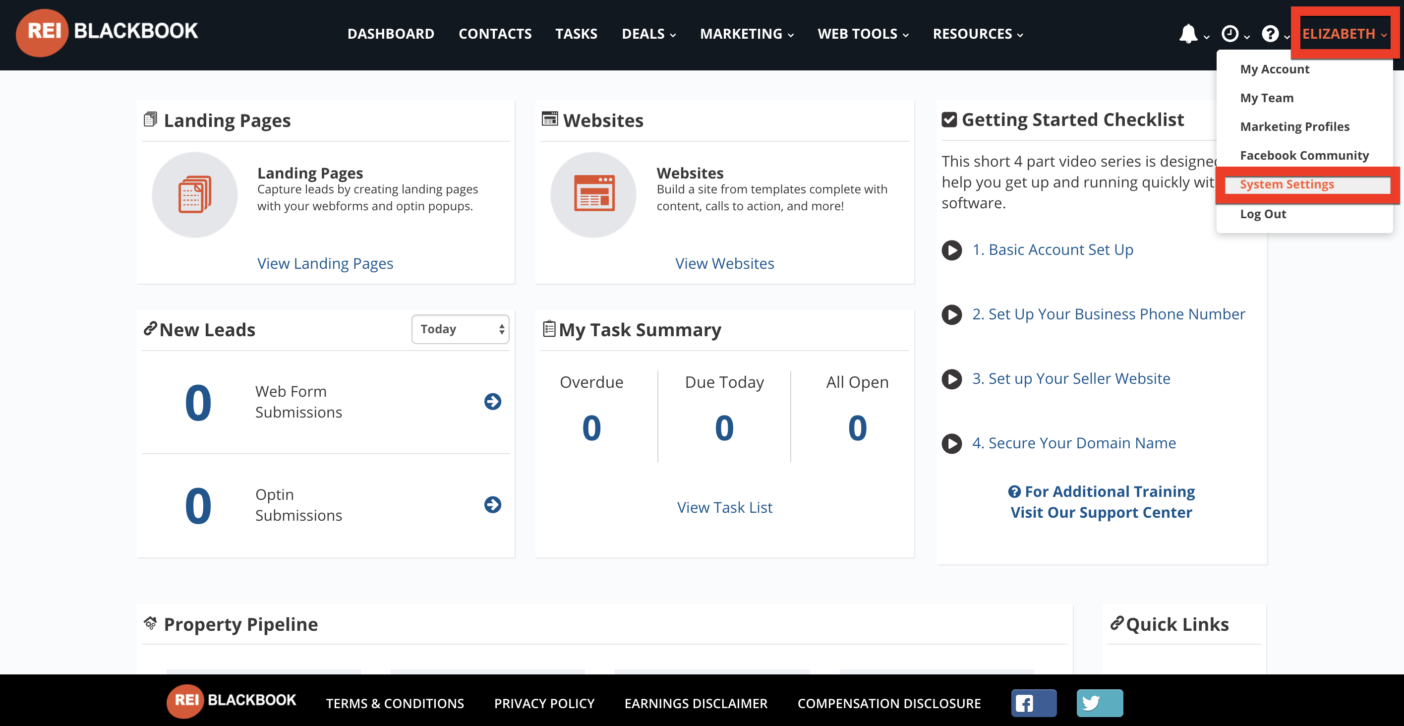Open 2. Set Up Your Business Phone Number link
The height and width of the screenshot is (726, 1404).
point(1109,314)
